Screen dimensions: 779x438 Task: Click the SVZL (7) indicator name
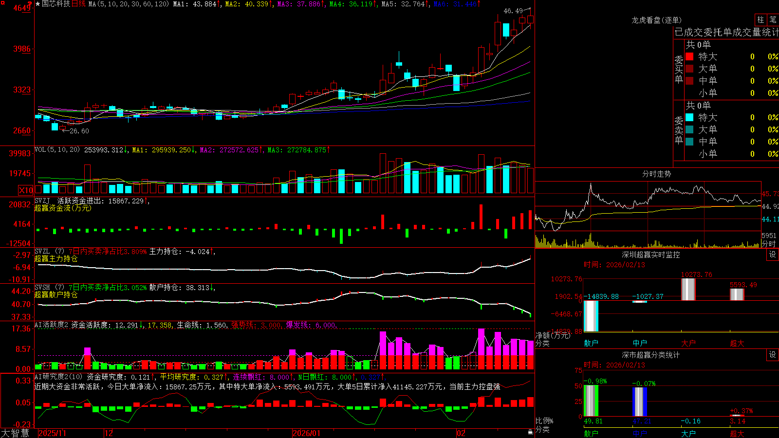click(x=49, y=252)
